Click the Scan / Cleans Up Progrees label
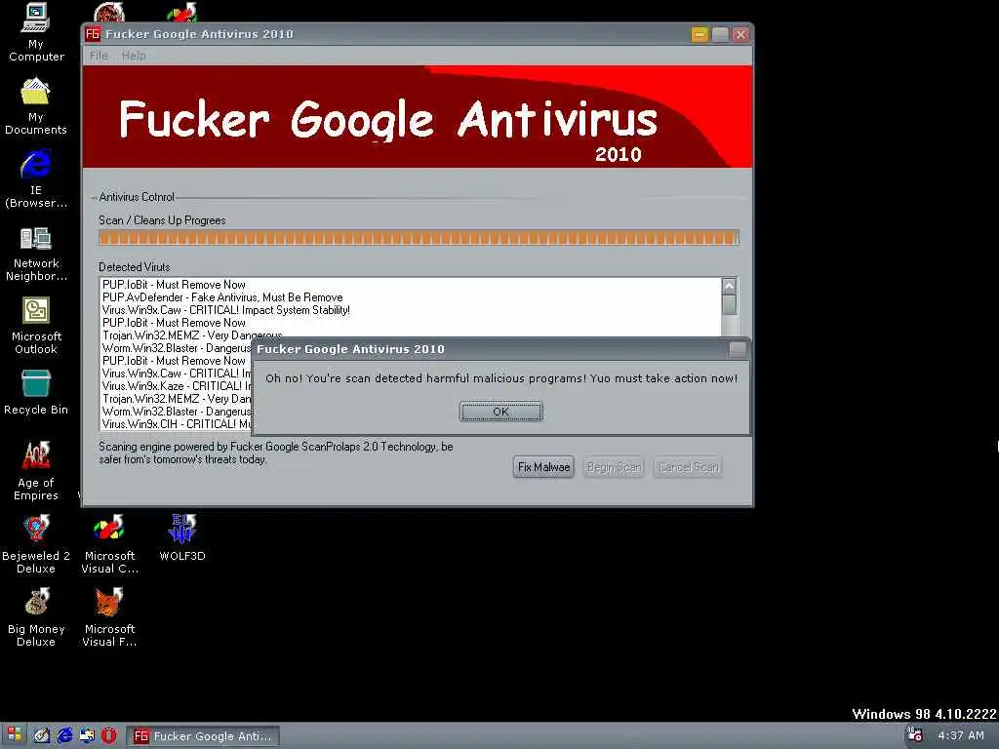Screen dimensions: 999x749 click(162, 220)
